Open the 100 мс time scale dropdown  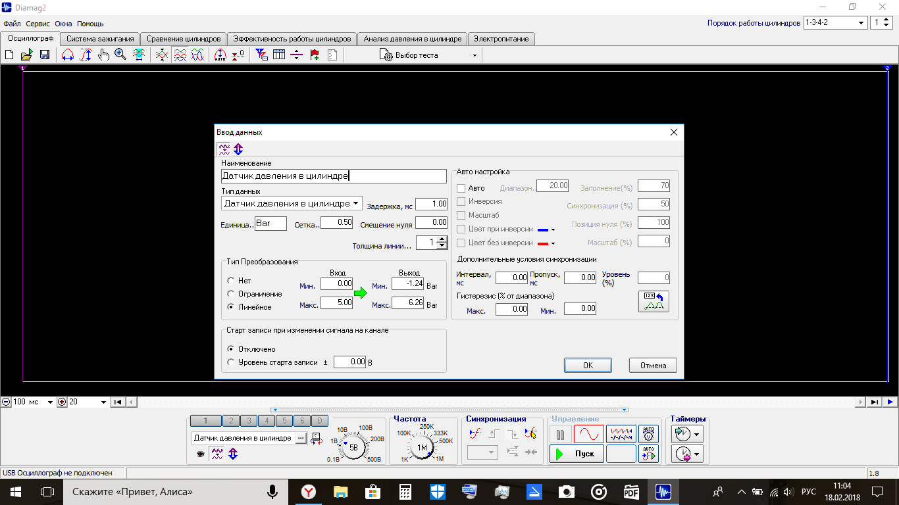pyautogui.click(x=50, y=402)
